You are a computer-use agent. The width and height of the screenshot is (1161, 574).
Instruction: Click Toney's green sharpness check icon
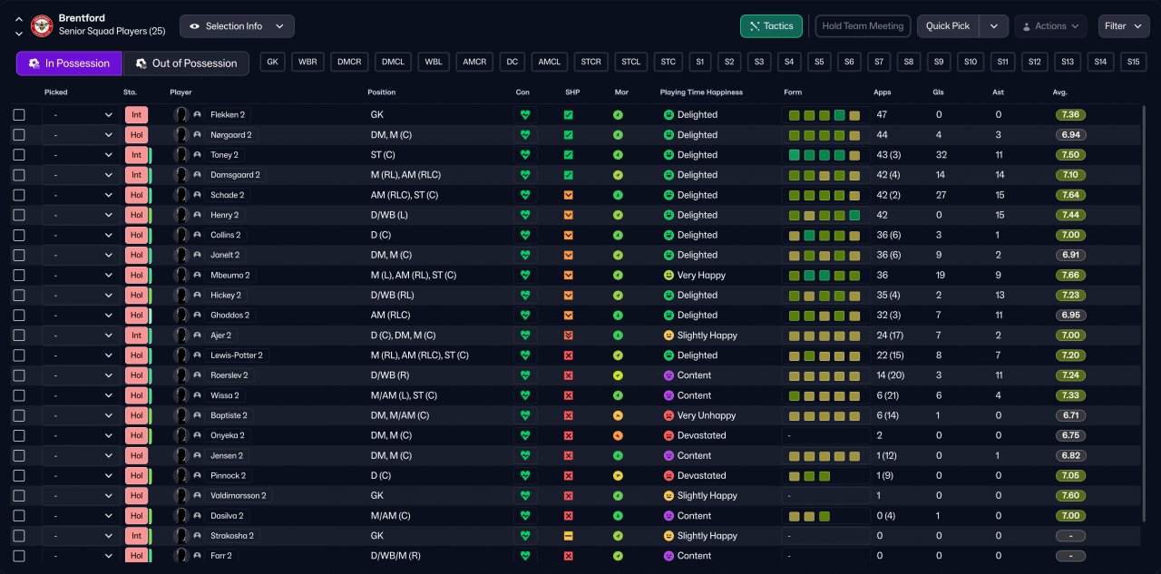[569, 155]
